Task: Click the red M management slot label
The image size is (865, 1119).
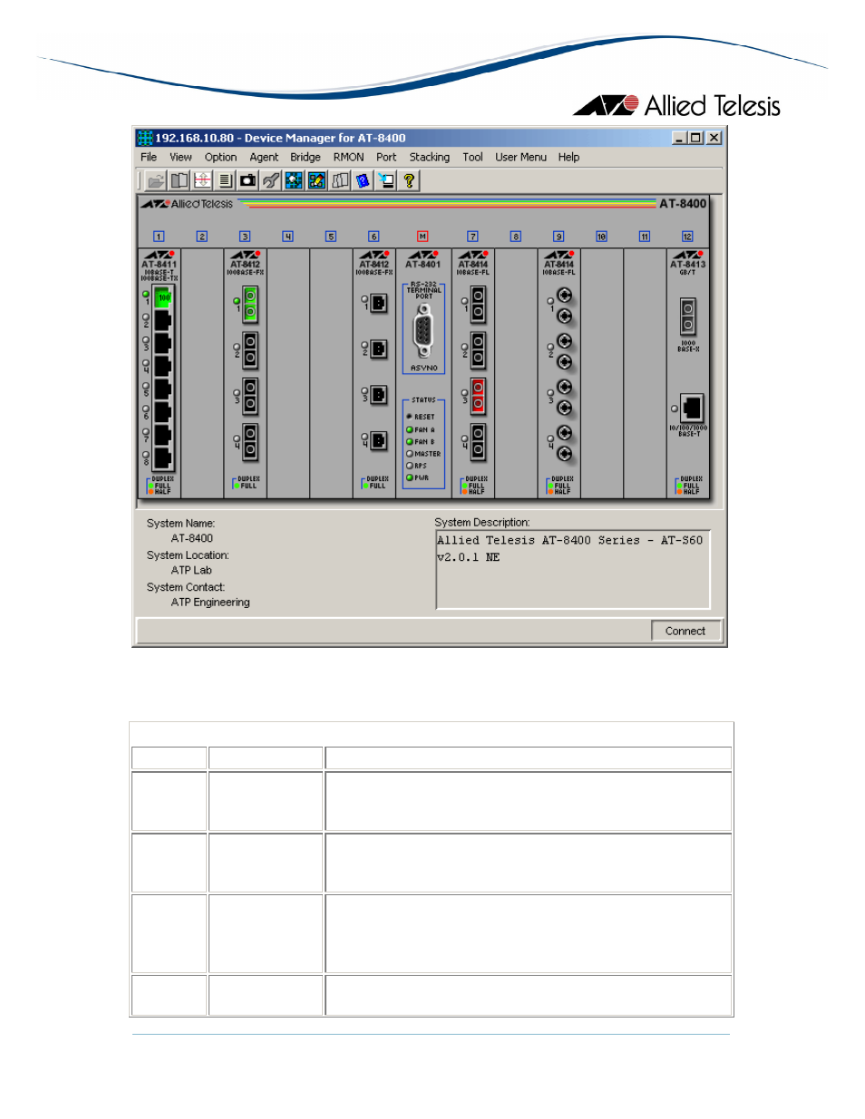Action: 423,236
